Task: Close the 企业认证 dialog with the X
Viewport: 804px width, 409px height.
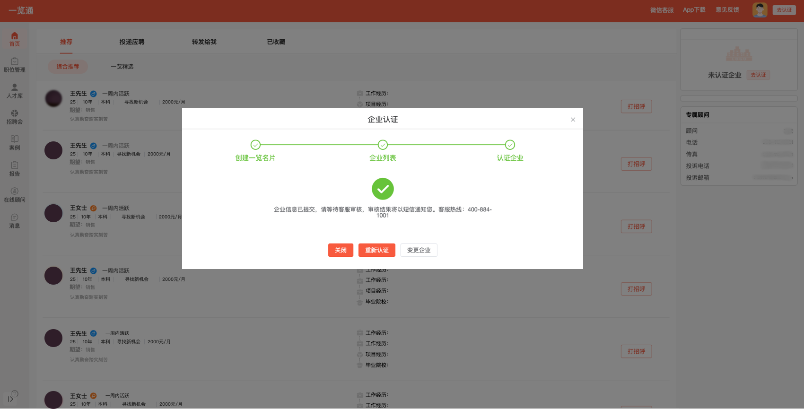Action: pos(573,120)
